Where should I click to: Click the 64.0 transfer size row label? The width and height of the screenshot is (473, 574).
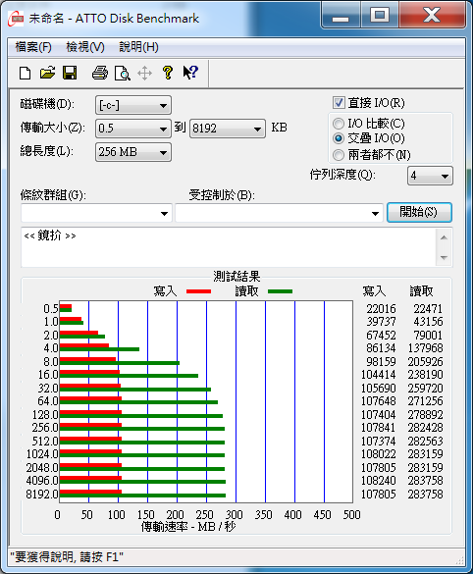pos(48,401)
